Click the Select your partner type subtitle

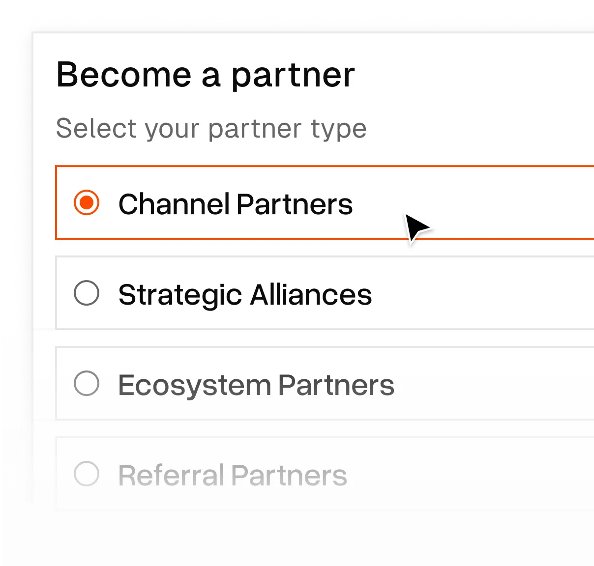pos(211,128)
